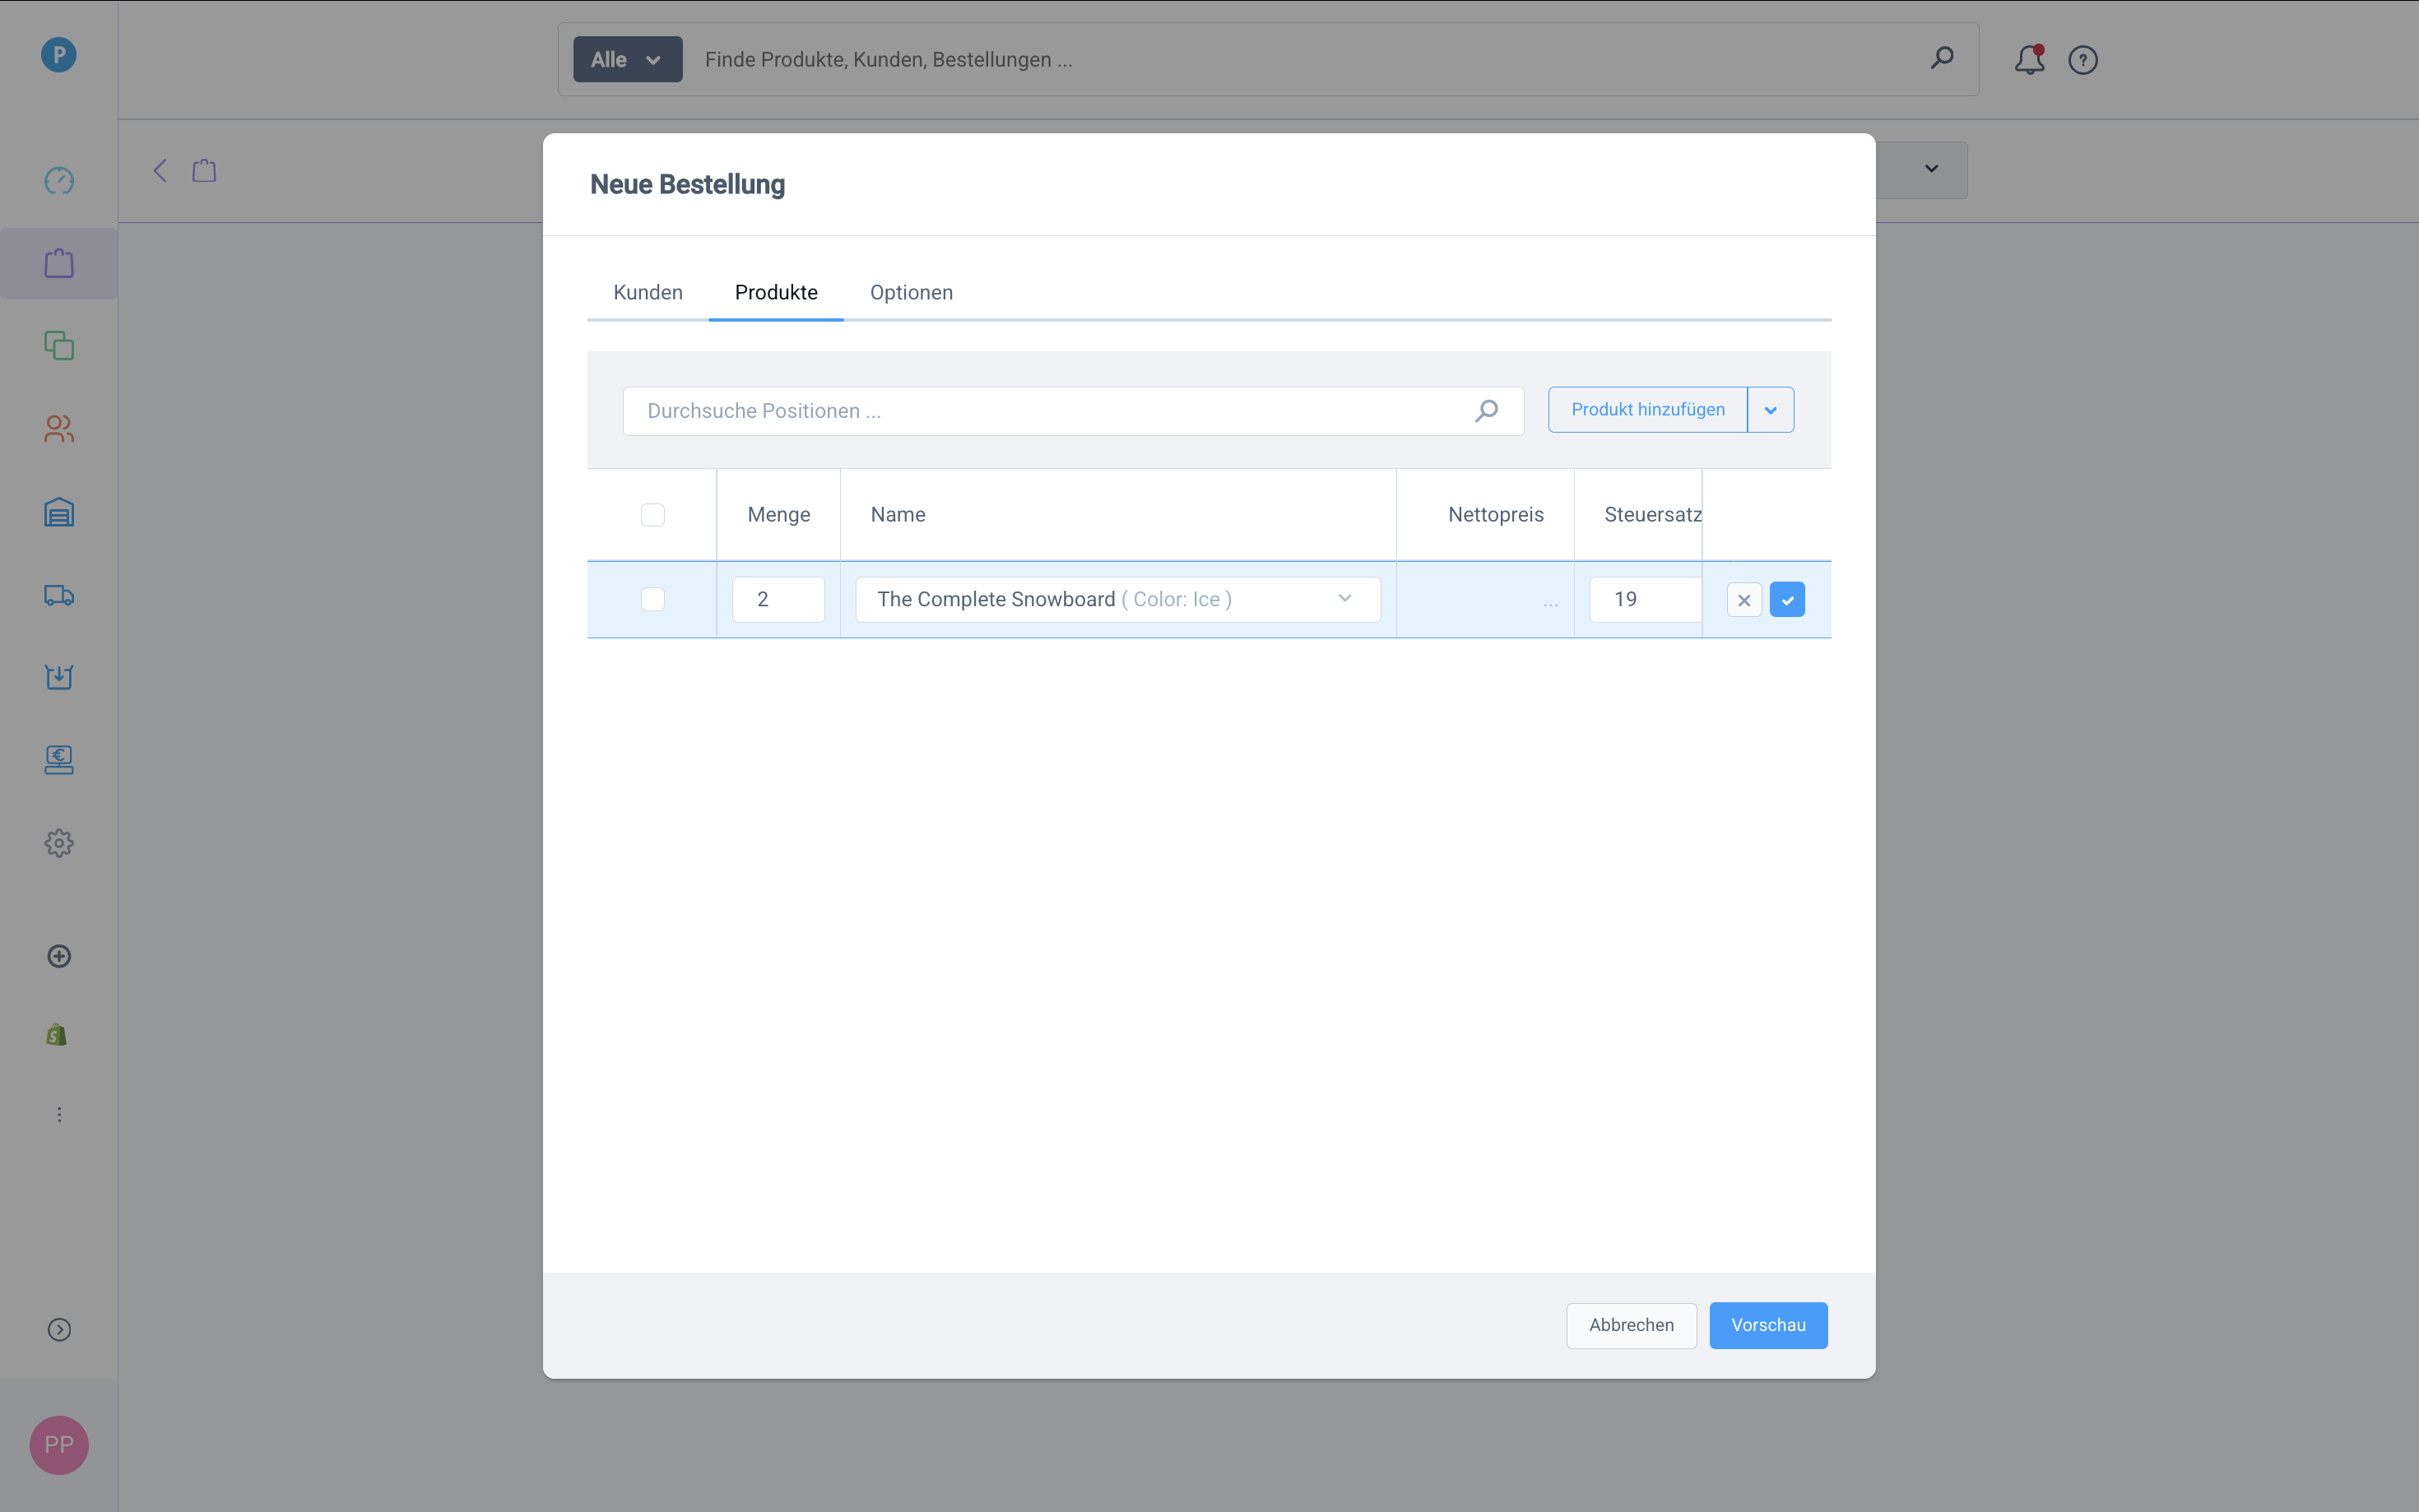Click the help question mark icon
The image size is (2419, 1512).
tap(2082, 60)
